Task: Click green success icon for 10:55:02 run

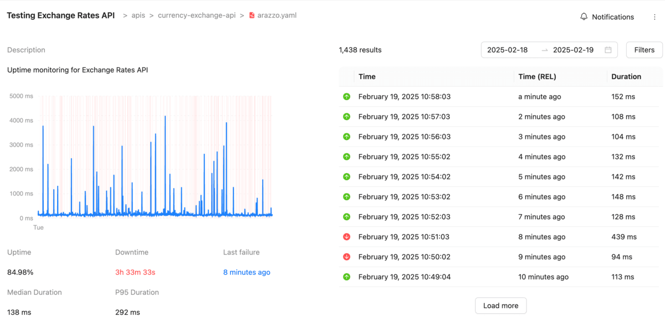Action: coord(347,157)
